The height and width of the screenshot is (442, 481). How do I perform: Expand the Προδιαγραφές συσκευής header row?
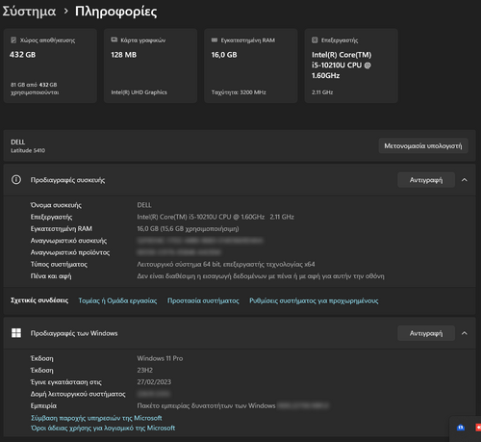240,180
